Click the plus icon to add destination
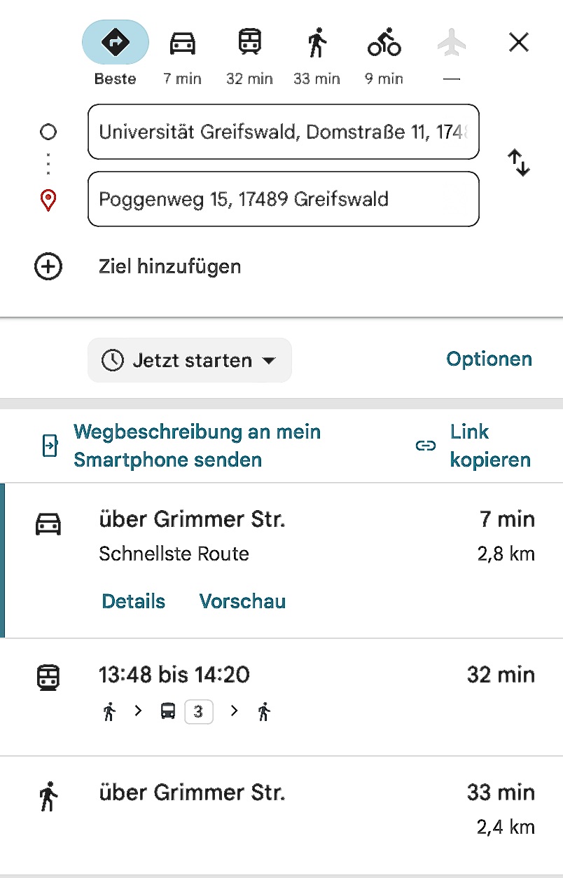Image resolution: width=563 pixels, height=878 pixels. point(48,267)
